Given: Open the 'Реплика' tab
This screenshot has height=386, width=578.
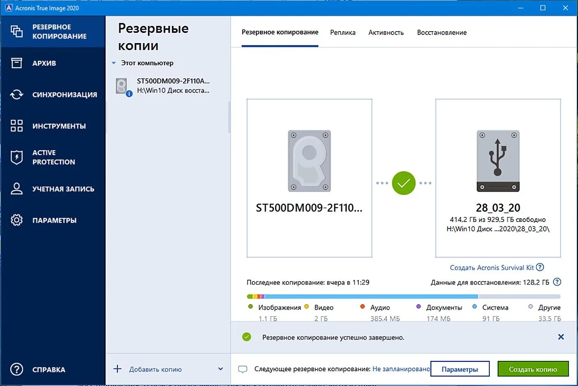Looking at the screenshot, I should click(343, 32).
